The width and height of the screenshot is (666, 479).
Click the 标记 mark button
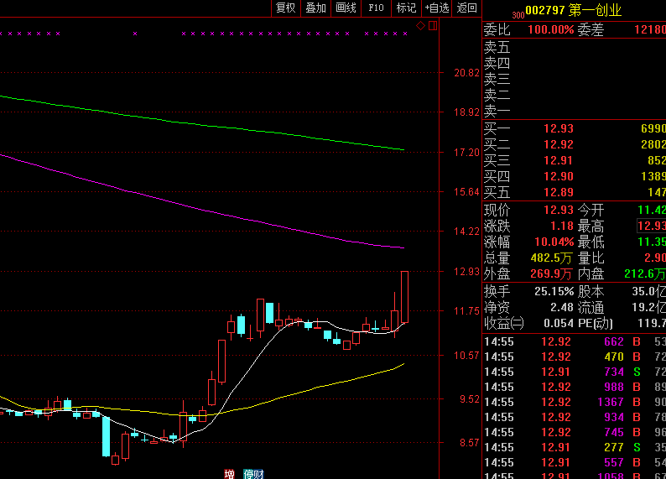pos(406,8)
